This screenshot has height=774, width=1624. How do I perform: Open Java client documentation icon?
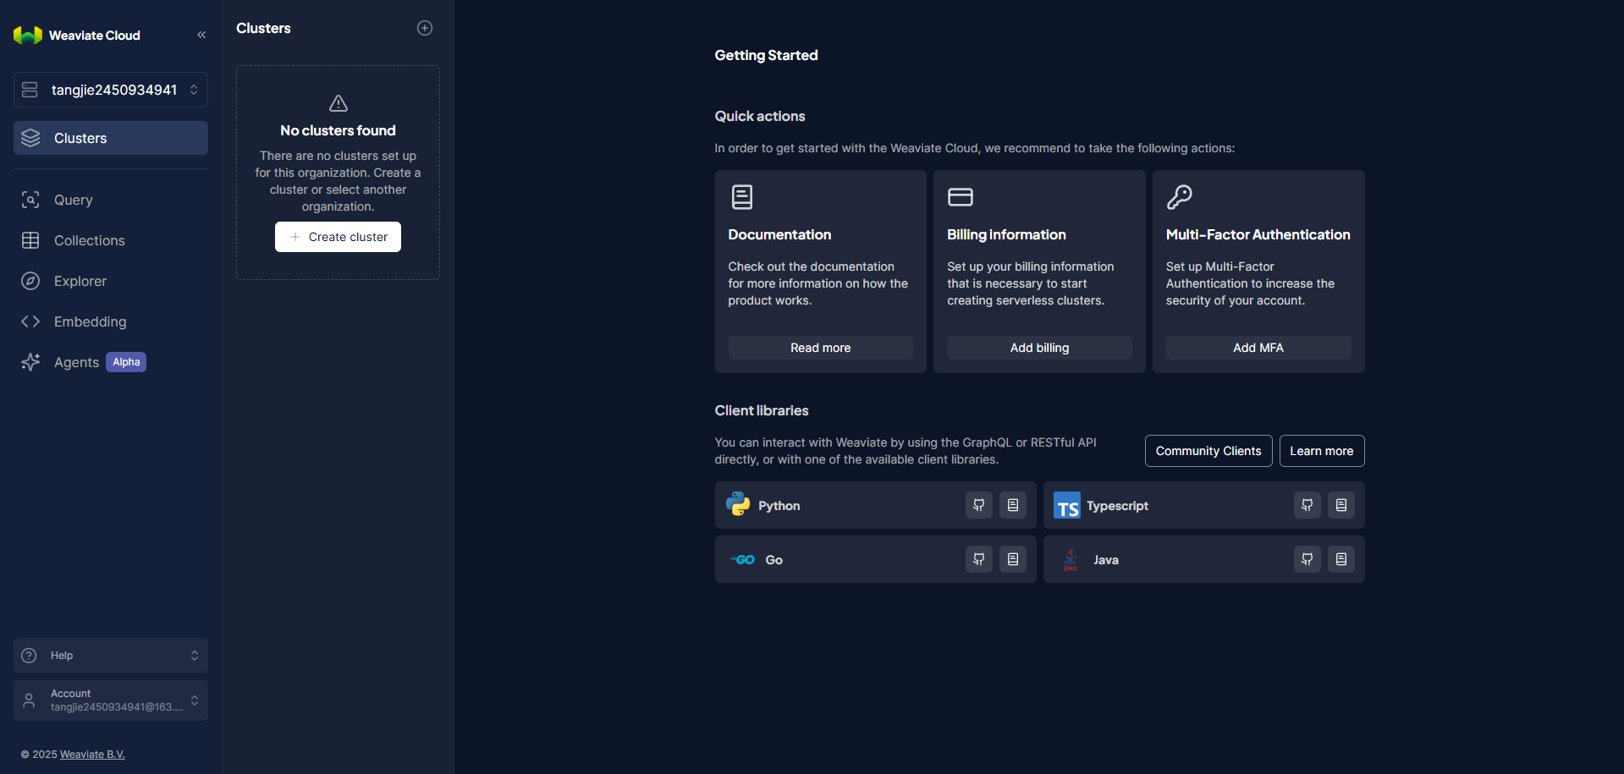tap(1341, 559)
